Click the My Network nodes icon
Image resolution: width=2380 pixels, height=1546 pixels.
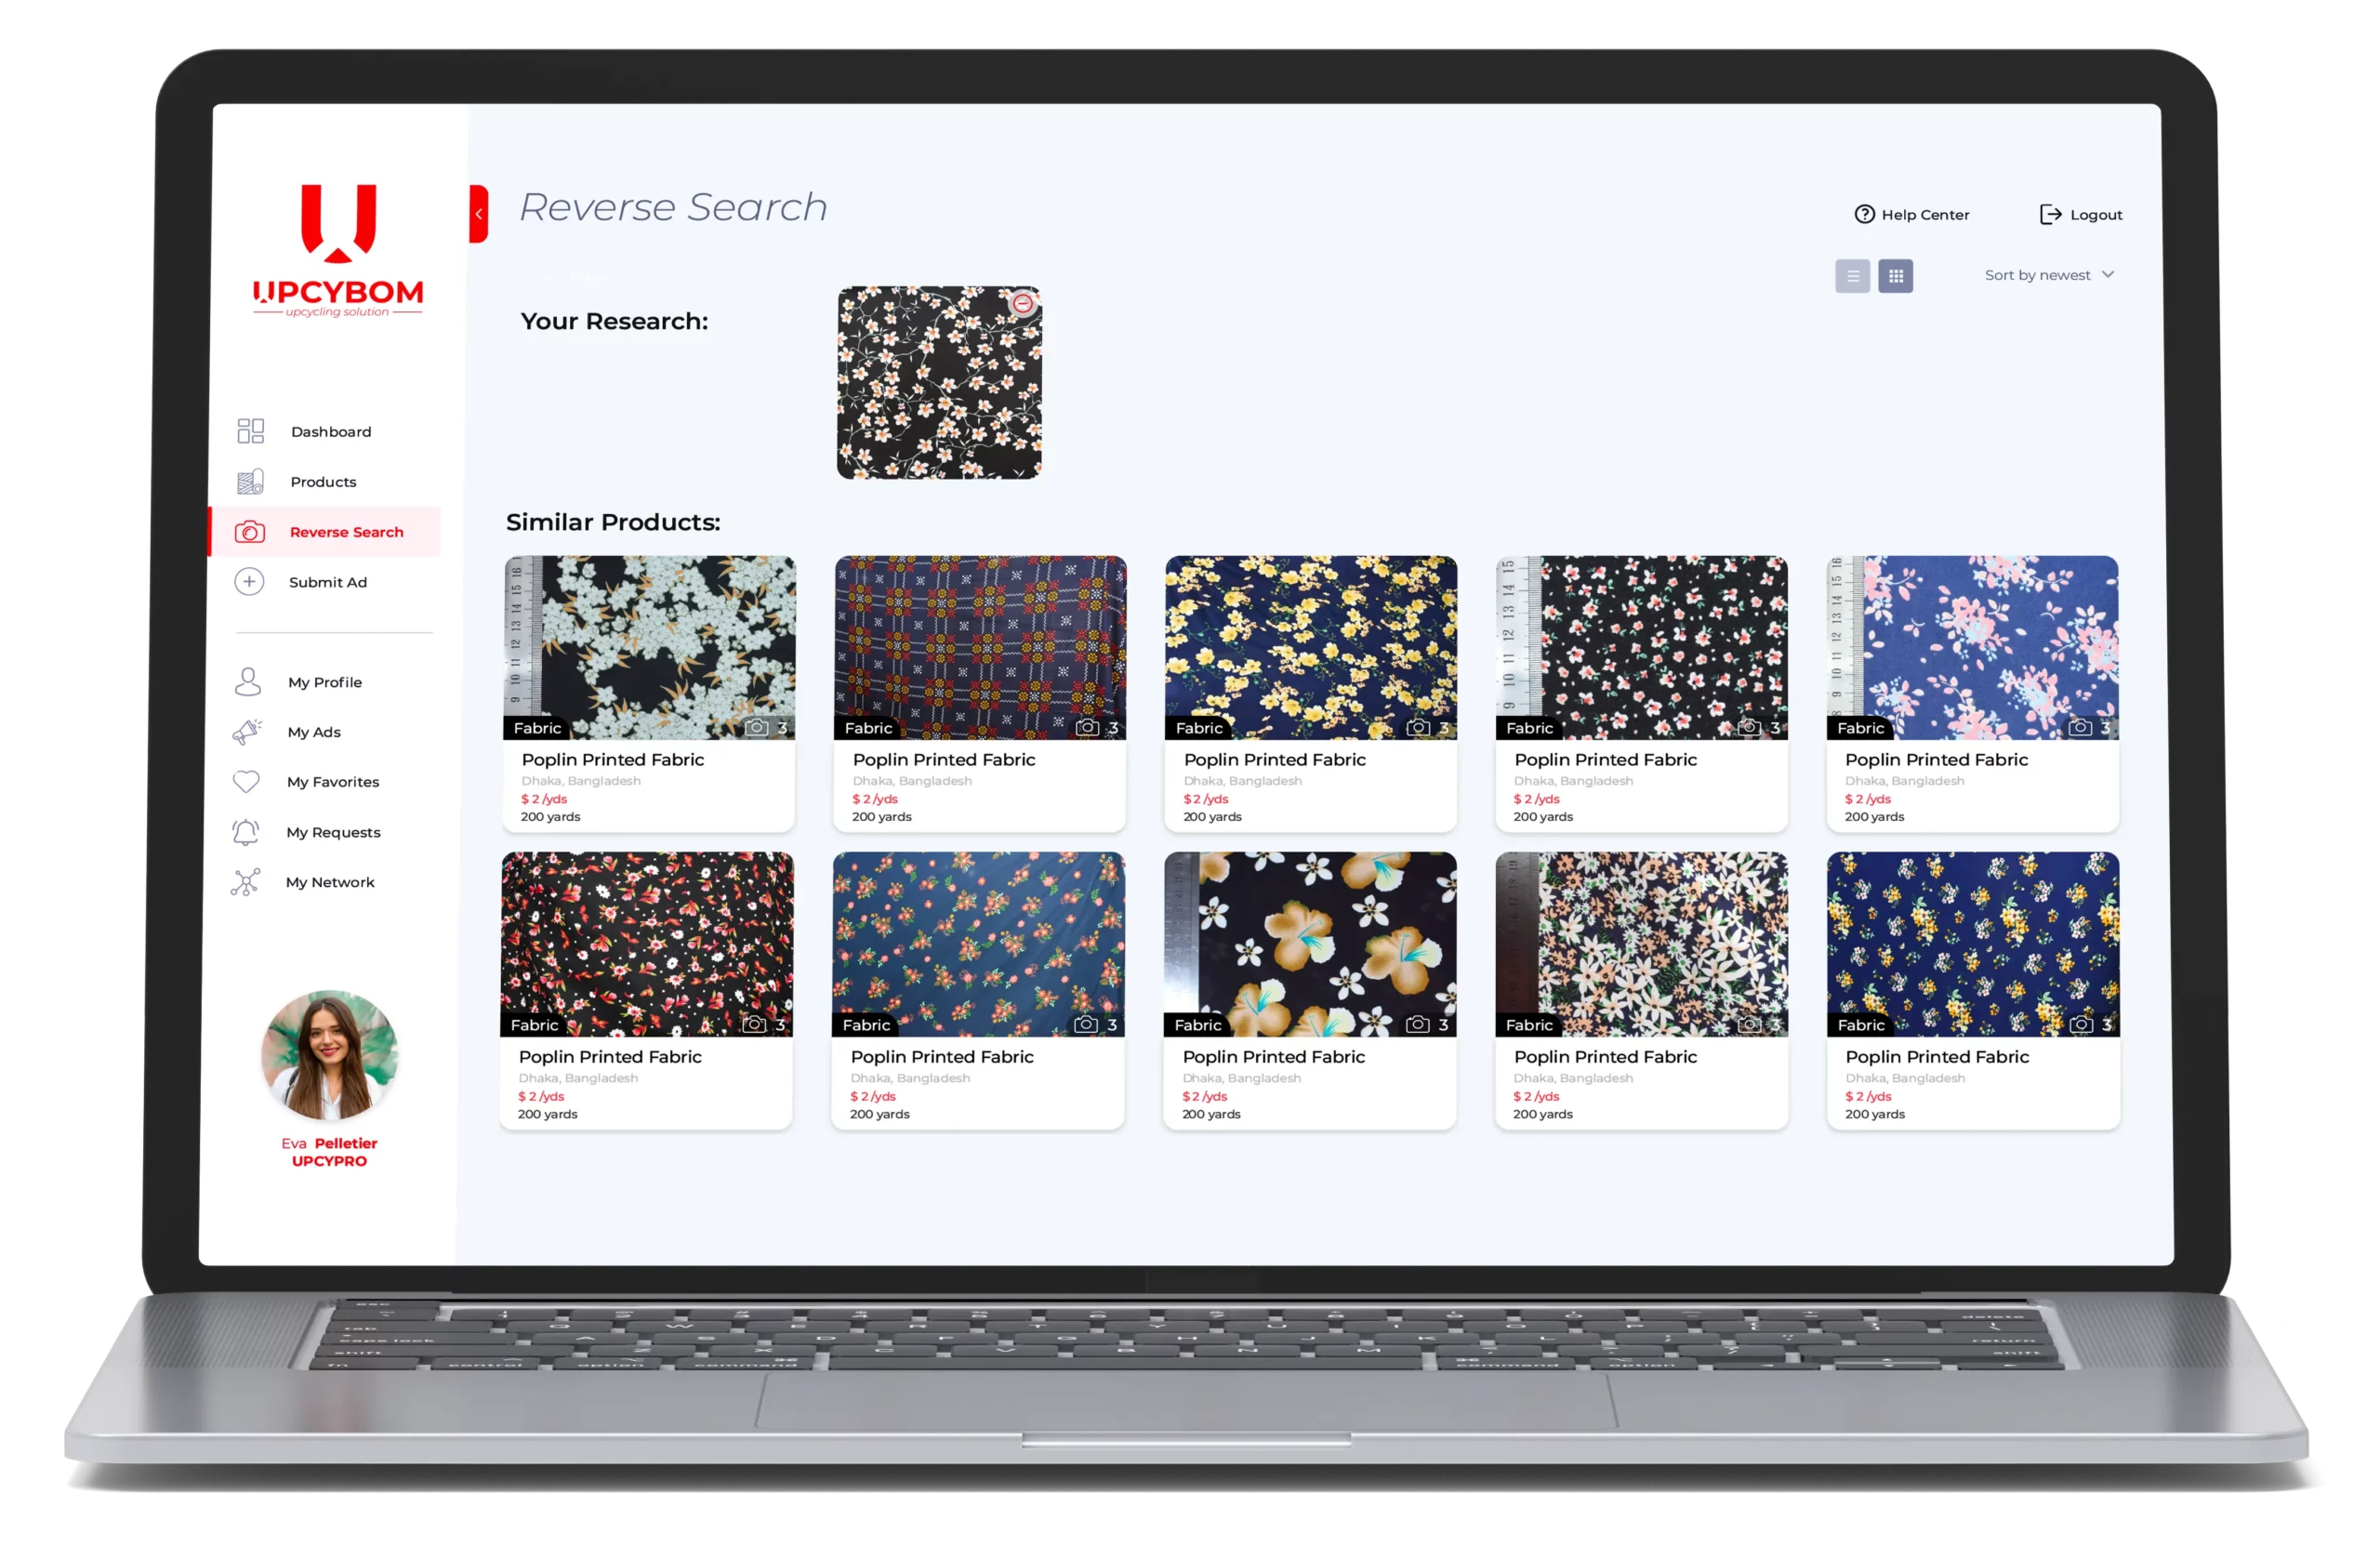(245, 882)
